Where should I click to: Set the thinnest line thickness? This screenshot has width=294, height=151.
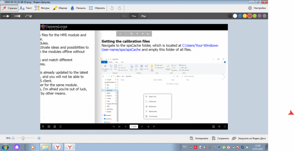pos(124,16)
